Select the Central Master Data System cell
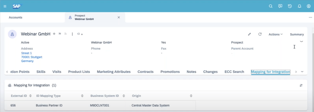This screenshot has height=112, width=314. click(150, 105)
